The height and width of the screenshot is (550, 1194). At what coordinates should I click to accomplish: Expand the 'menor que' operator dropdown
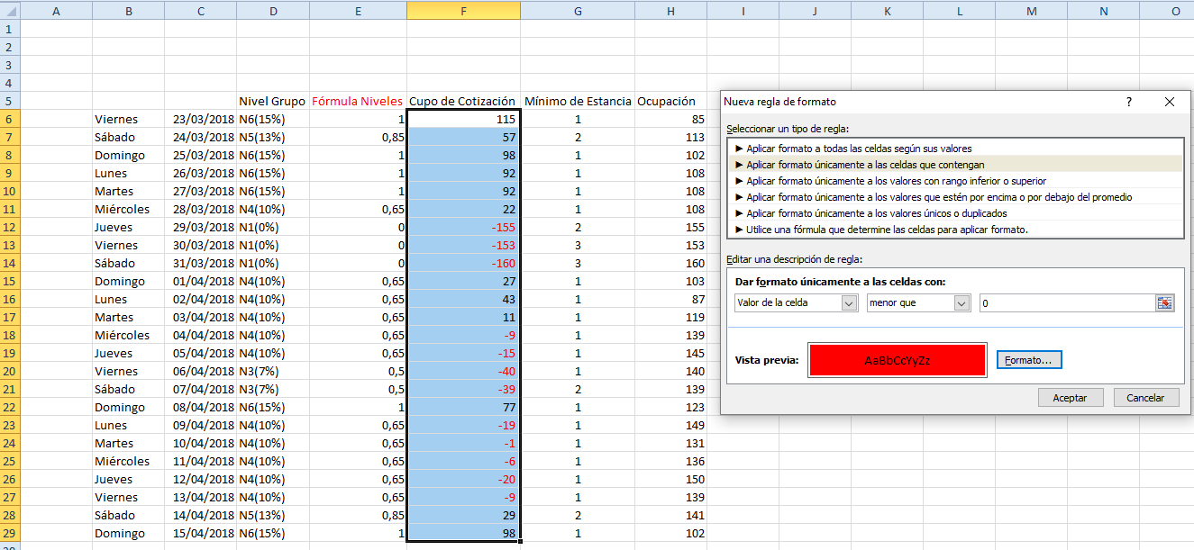(962, 303)
